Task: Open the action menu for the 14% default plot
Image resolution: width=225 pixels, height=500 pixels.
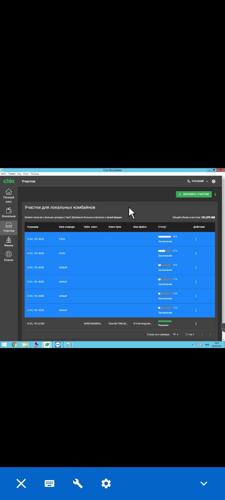Action: pyautogui.click(x=196, y=296)
